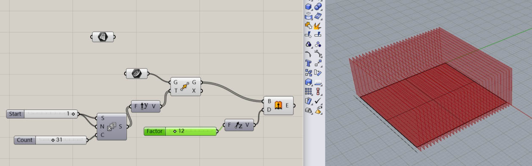The width and height of the screenshot is (532, 166).
Task: Turn on curve points icon
Action: pyautogui.click(x=309, y=54)
